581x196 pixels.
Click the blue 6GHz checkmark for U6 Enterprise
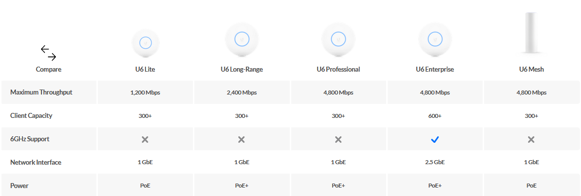(x=435, y=139)
